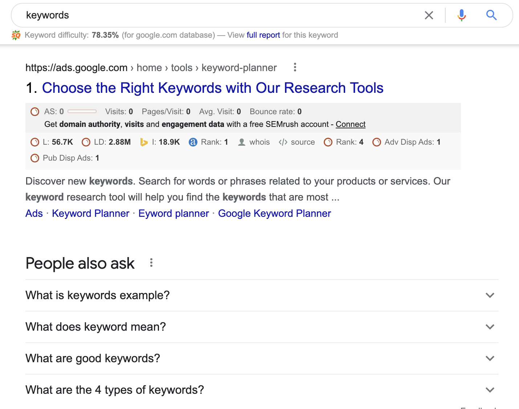Viewport: 519px width, 409px height.
Task: Click the AS authority score bar
Action: click(x=82, y=112)
